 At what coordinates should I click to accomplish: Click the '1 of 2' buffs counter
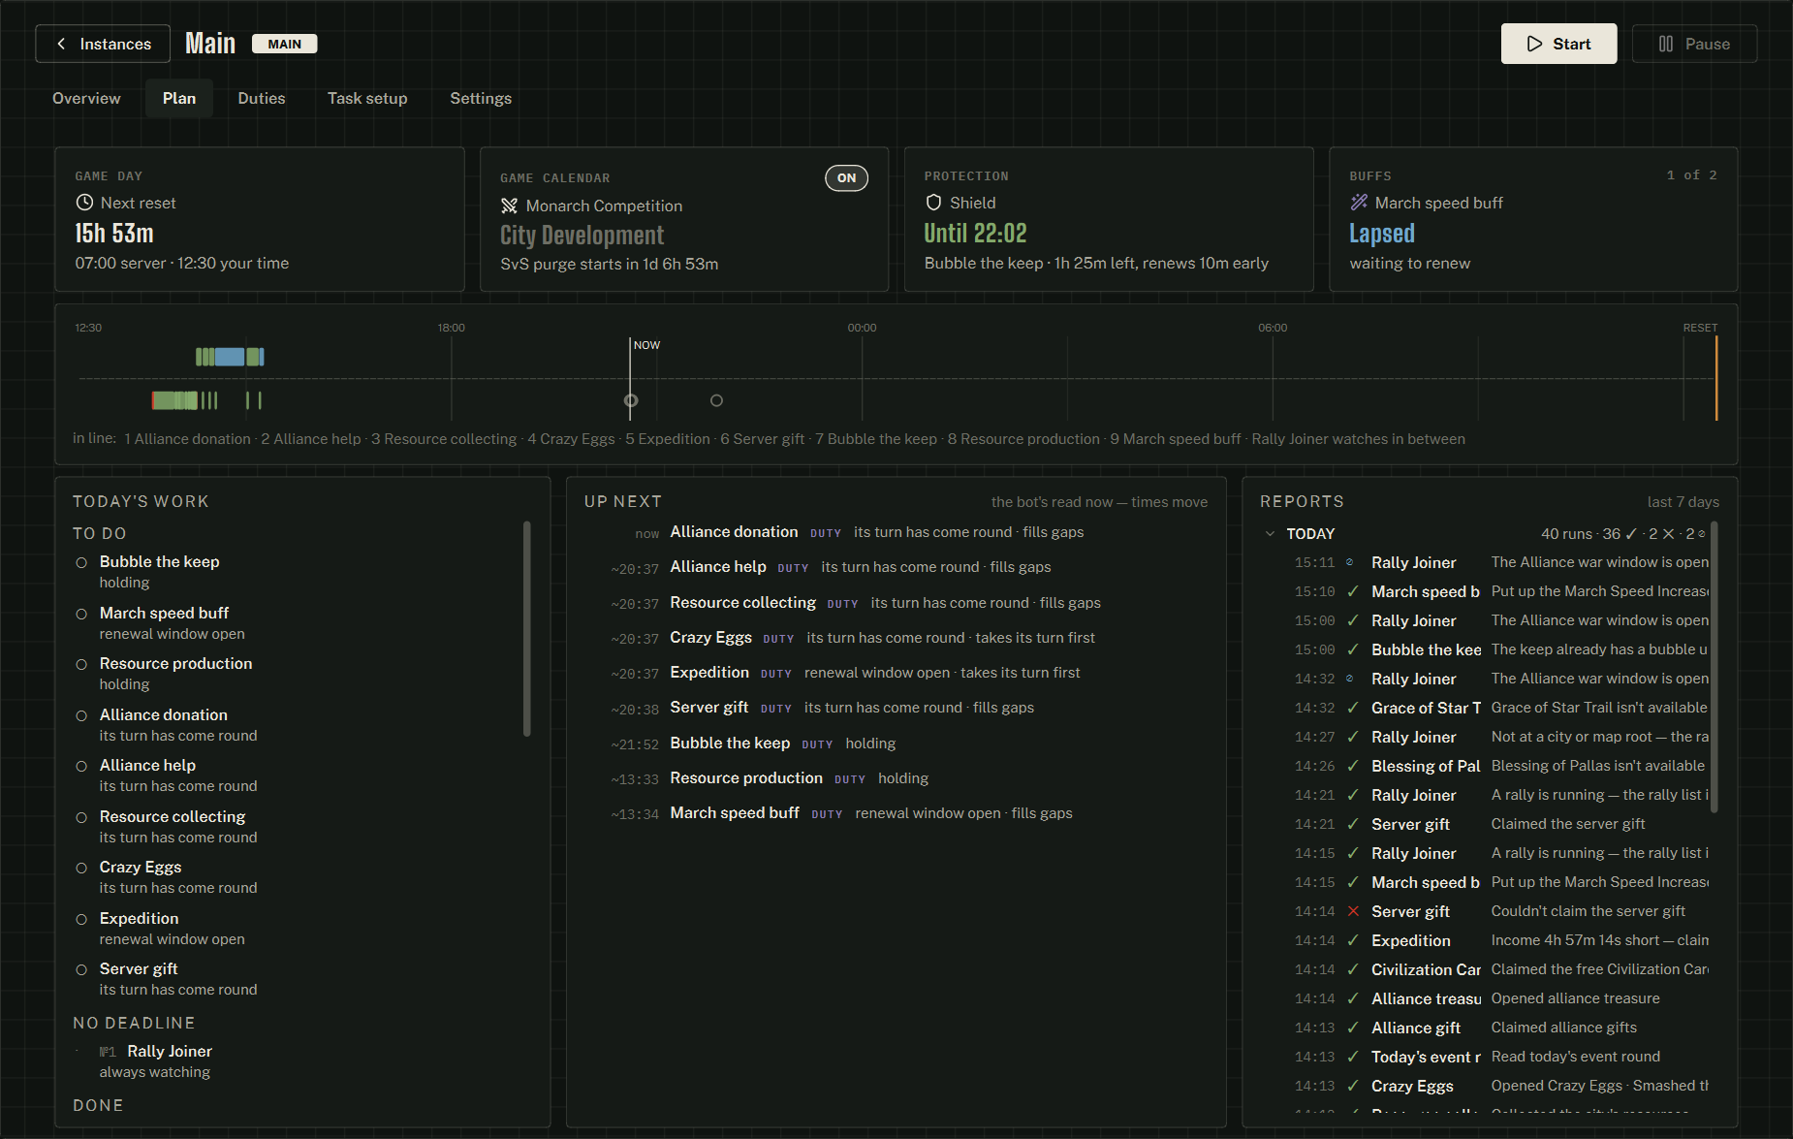pyautogui.click(x=1691, y=175)
